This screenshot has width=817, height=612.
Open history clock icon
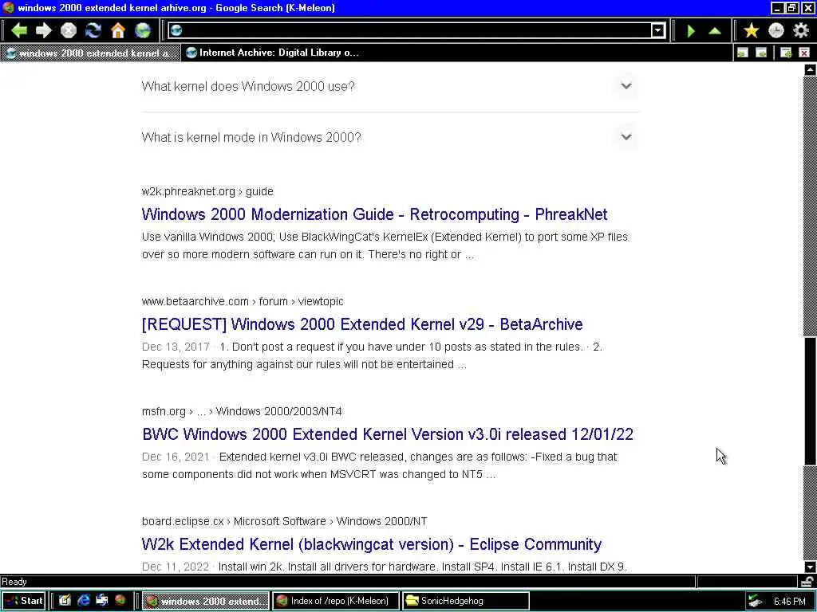click(x=776, y=31)
